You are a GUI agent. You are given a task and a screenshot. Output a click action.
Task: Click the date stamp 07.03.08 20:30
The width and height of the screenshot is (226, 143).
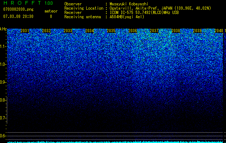click(x=18, y=16)
